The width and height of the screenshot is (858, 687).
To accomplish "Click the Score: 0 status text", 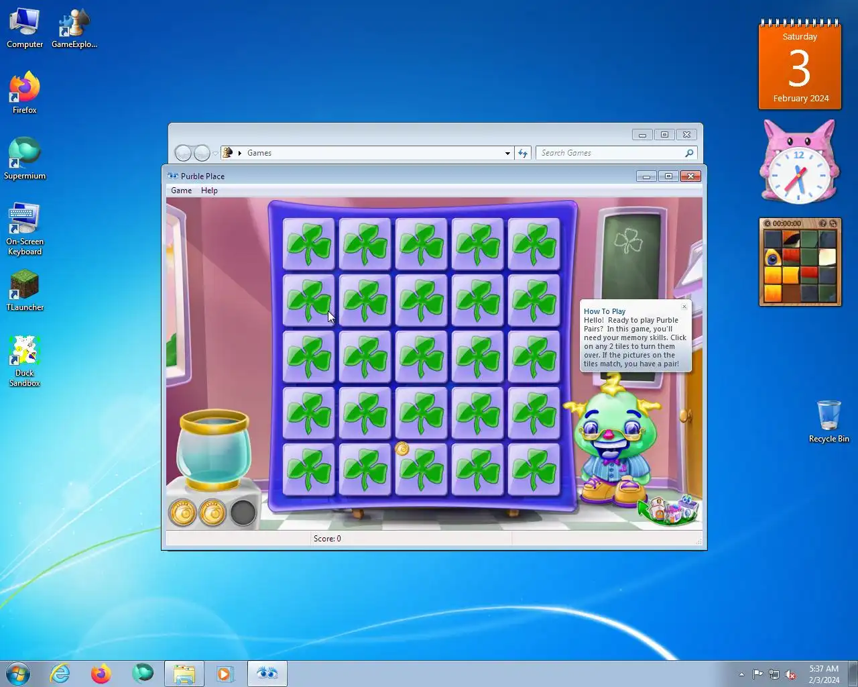I will (327, 539).
